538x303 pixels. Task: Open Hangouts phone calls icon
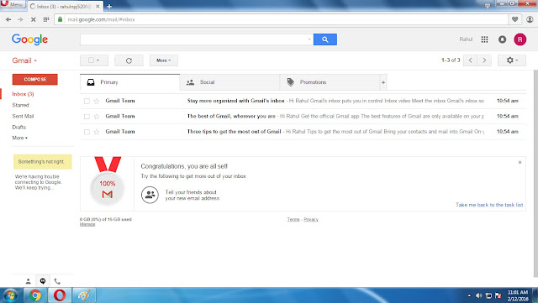click(57, 281)
